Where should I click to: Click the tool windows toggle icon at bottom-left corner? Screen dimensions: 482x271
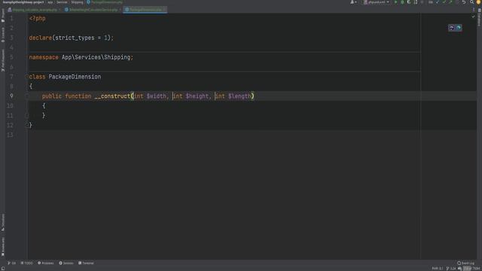click(x=3, y=269)
